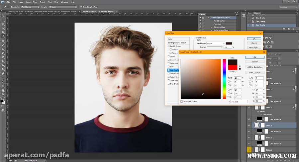Select the L lightness radio button
The width and height of the screenshot is (299, 162).
[x=250, y=78]
